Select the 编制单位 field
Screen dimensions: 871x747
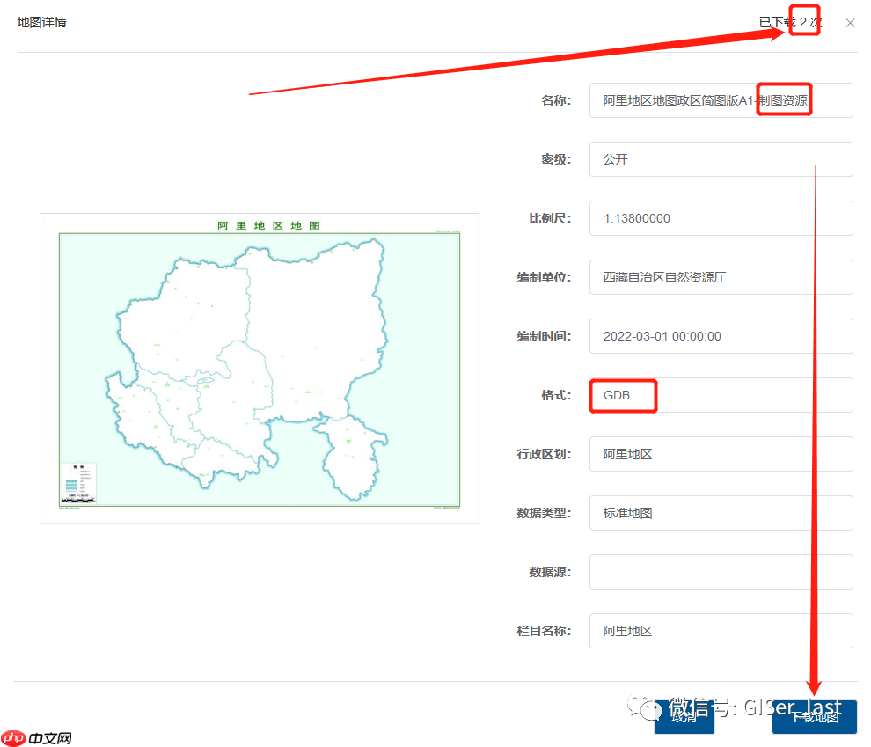tap(721, 277)
